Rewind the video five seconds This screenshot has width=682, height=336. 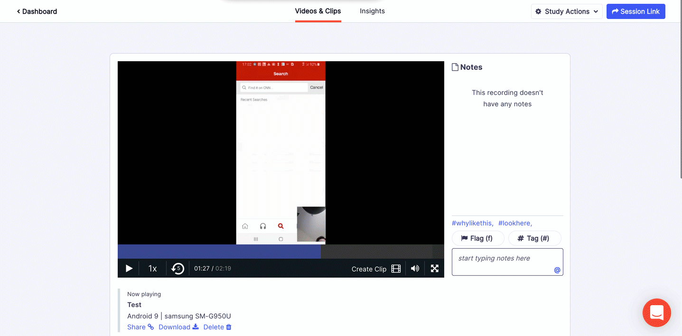(178, 269)
